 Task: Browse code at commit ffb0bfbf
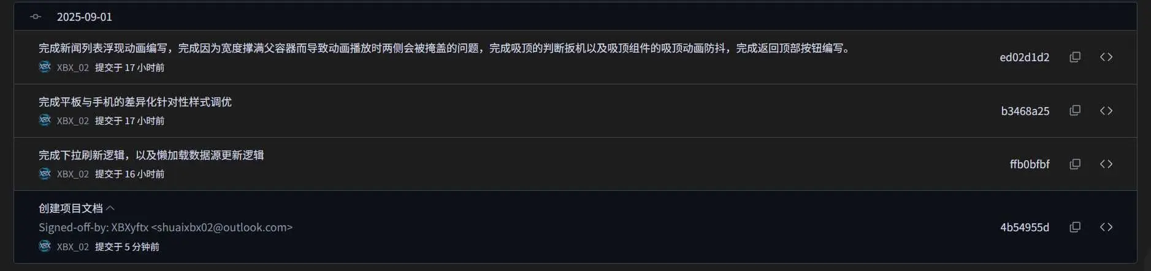point(1106,164)
